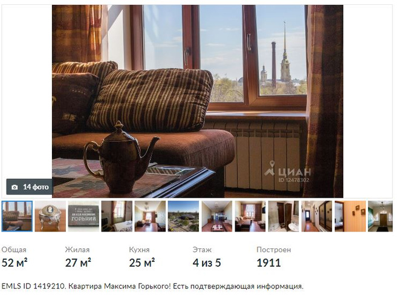Viewport: 399px width, 301px height.
Task: View the aerial park view thumbnail
Action: (184, 216)
